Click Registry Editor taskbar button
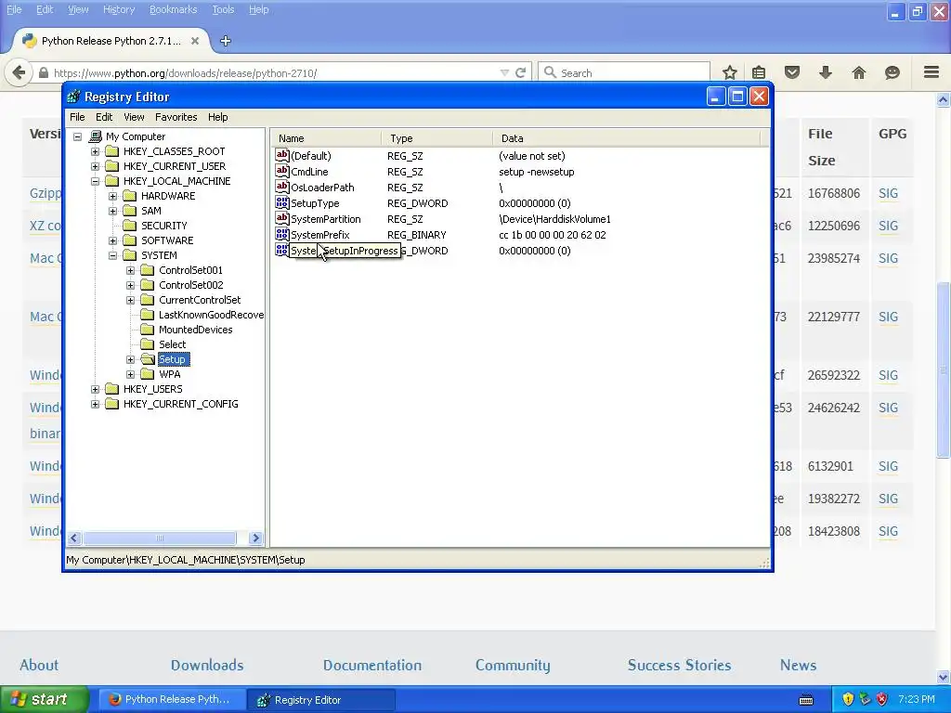 [321, 700]
